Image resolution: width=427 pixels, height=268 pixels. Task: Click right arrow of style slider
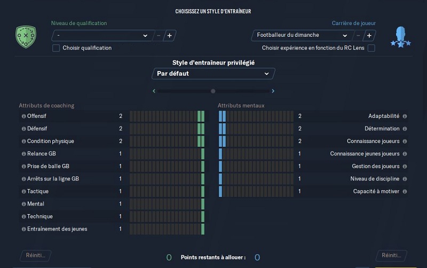[273, 91]
